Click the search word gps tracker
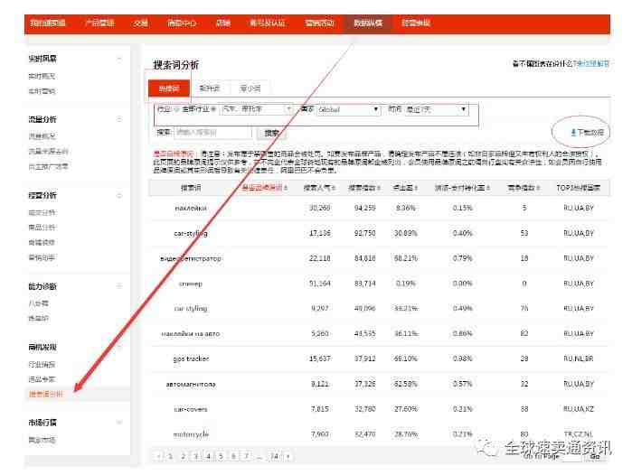This screenshot has height=475, width=632. click(x=191, y=359)
